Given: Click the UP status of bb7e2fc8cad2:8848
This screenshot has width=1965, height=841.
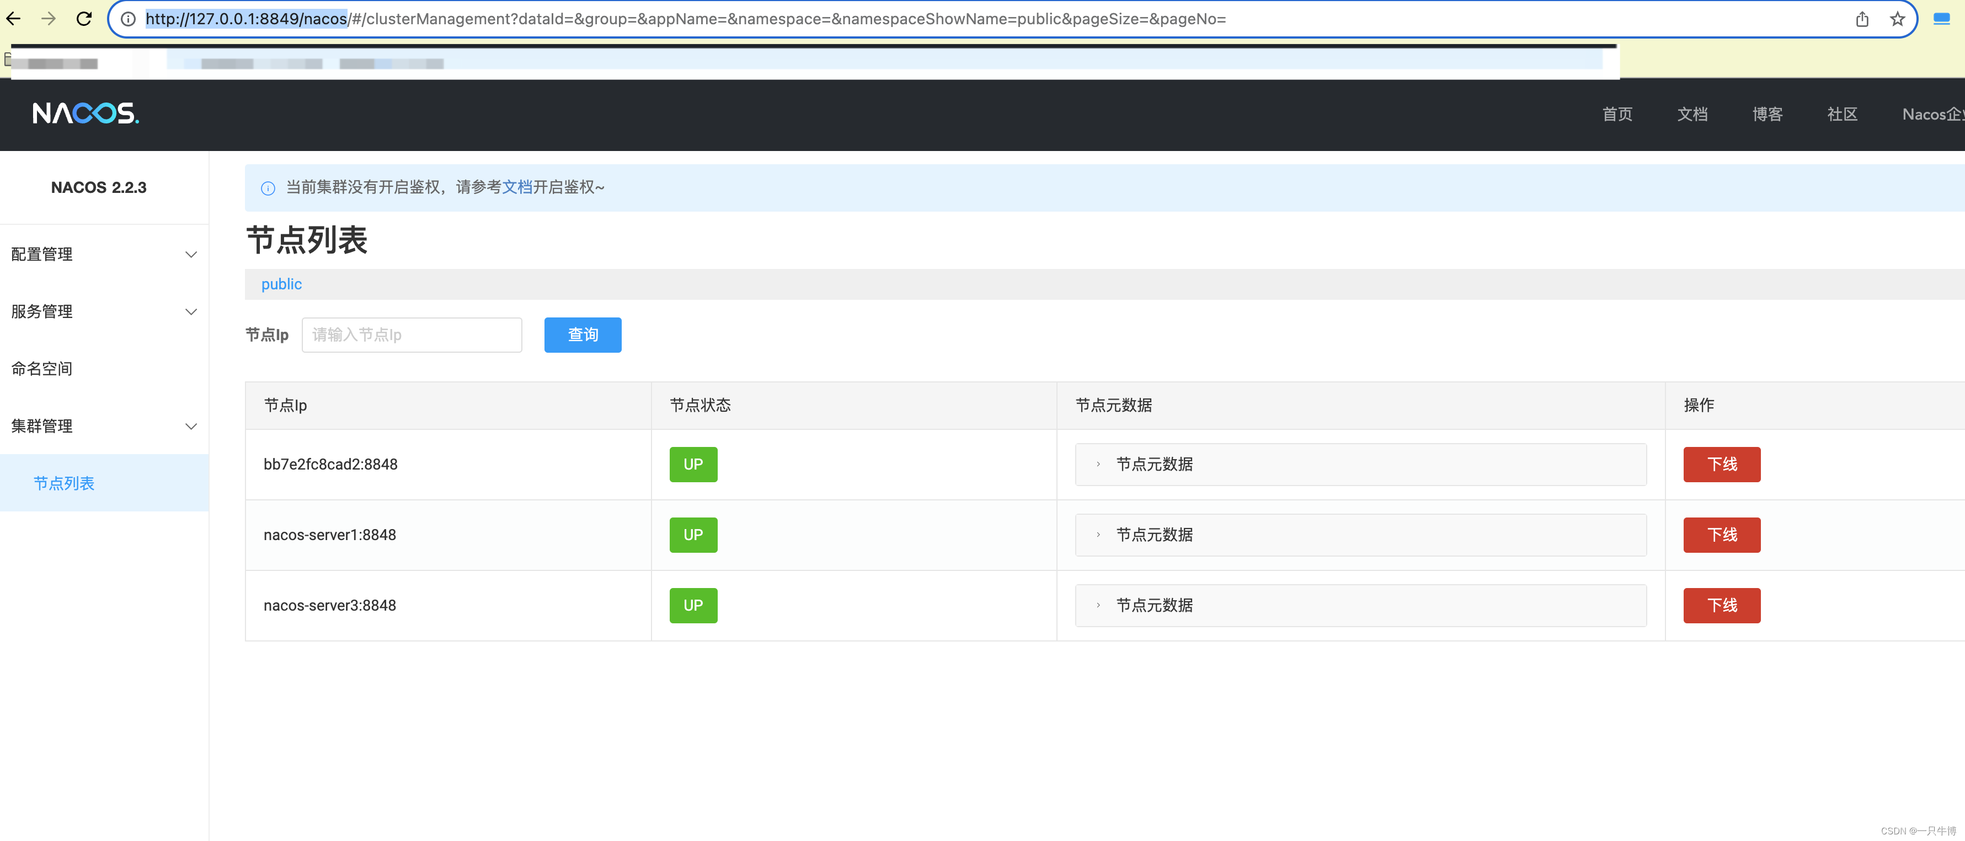Looking at the screenshot, I should (693, 465).
